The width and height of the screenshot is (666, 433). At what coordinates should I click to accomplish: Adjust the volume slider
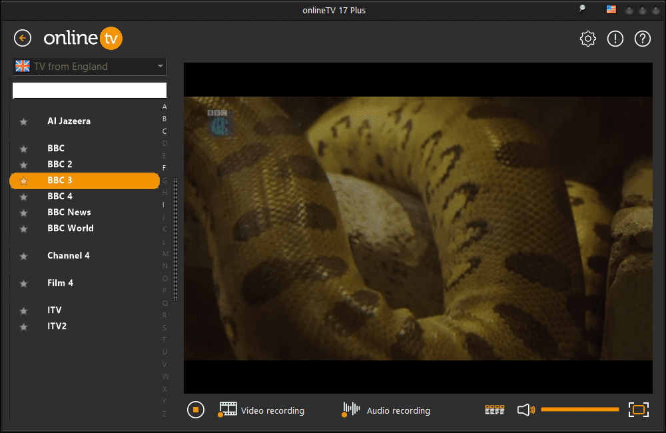coord(580,410)
